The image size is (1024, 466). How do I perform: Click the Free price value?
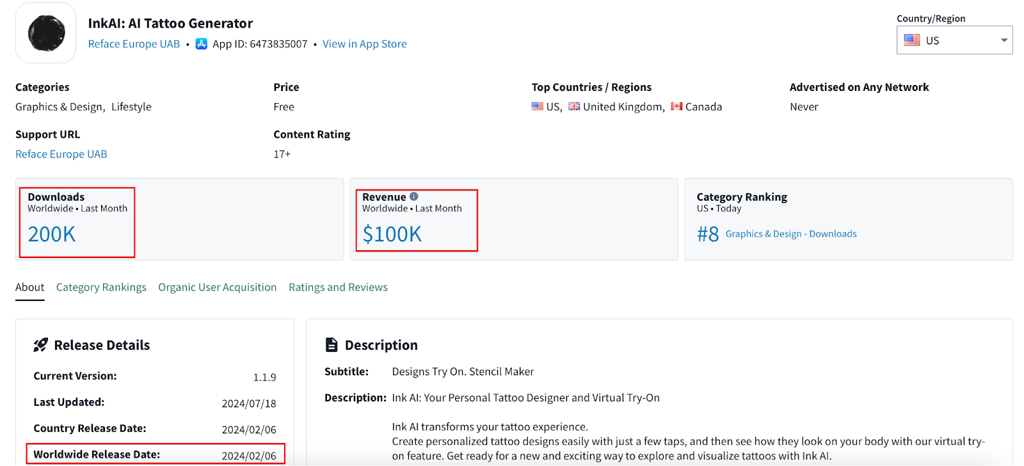(x=284, y=107)
